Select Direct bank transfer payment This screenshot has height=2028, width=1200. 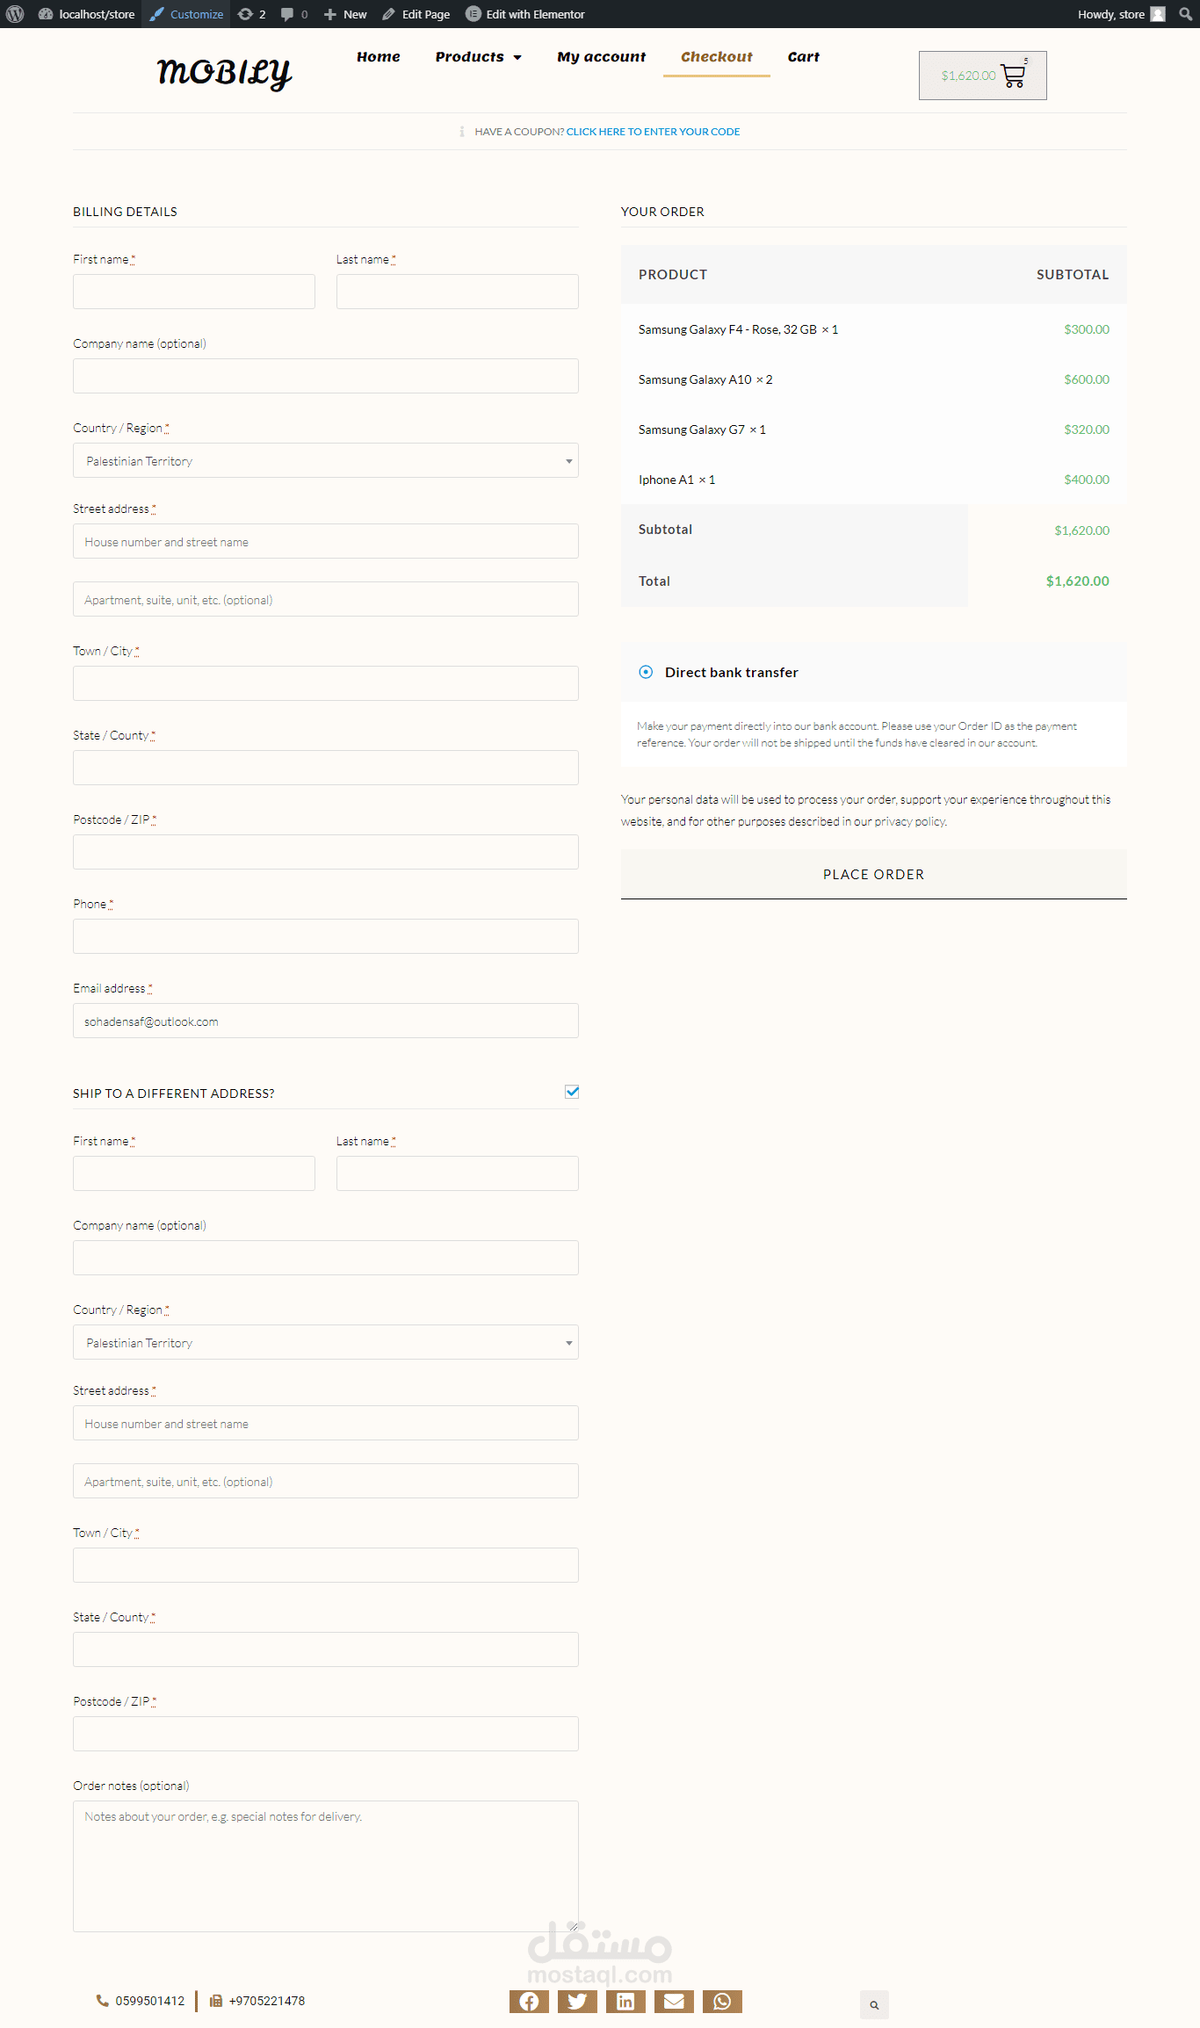point(646,672)
